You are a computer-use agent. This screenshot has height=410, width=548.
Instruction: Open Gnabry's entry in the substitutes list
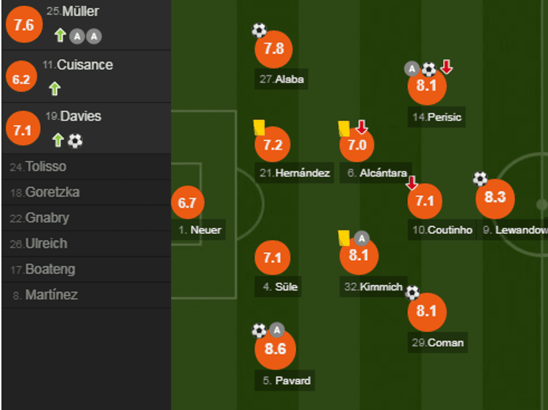[46, 218]
